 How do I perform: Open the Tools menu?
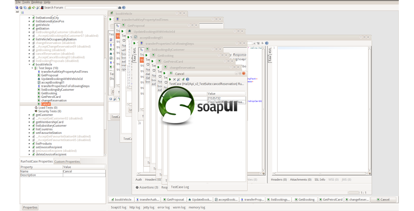point(26,2)
